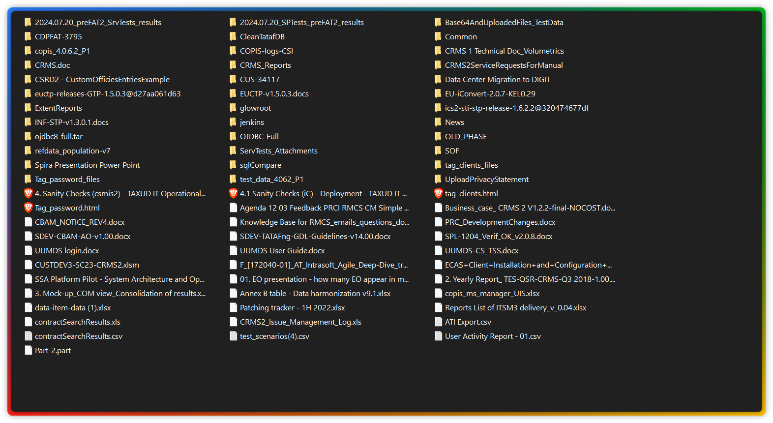Click CUSTDEV3-SC23-CRMS2.xlsm file name
Viewport: 773px width, 423px height.
click(x=87, y=265)
